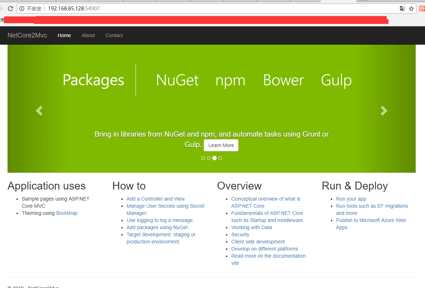
Task: Click the 'Application uses' heading
Action: [x=47, y=186]
